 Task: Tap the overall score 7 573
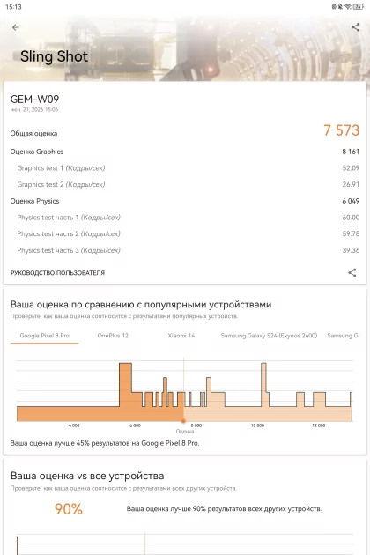[x=342, y=130]
